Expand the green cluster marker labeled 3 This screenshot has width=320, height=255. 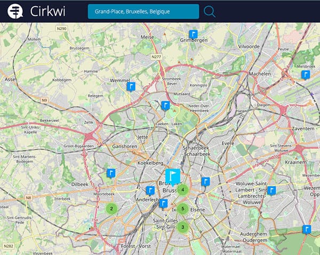pos(183,227)
